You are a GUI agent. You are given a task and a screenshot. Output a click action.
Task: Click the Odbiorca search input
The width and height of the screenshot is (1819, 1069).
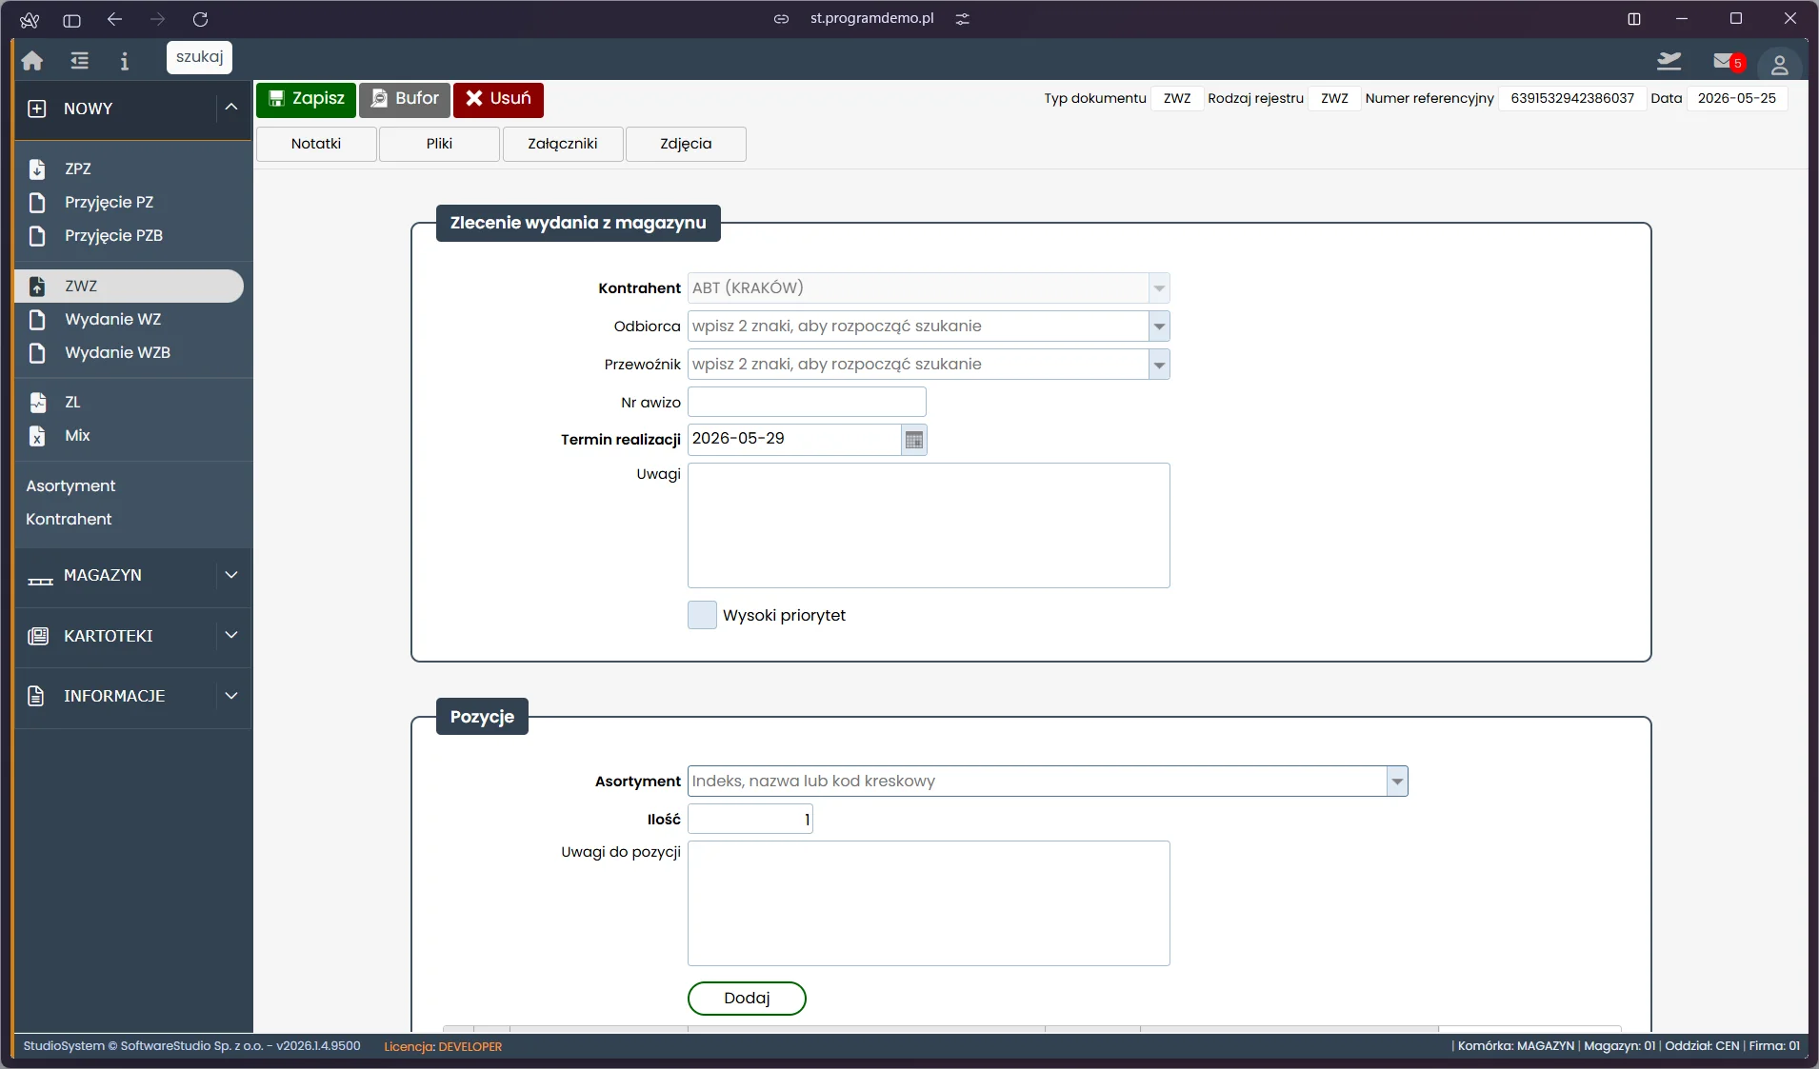tap(918, 327)
